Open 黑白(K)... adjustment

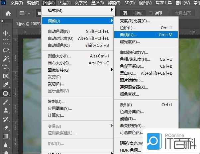pos(146,73)
